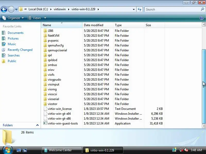This screenshot has height=154, width=206.
Task: Expand the Views dropdown arrow
Action: pyautogui.click(x=45, y=18)
